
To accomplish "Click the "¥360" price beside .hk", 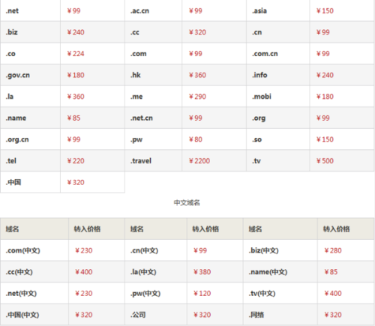I will pyautogui.click(x=197, y=75).
